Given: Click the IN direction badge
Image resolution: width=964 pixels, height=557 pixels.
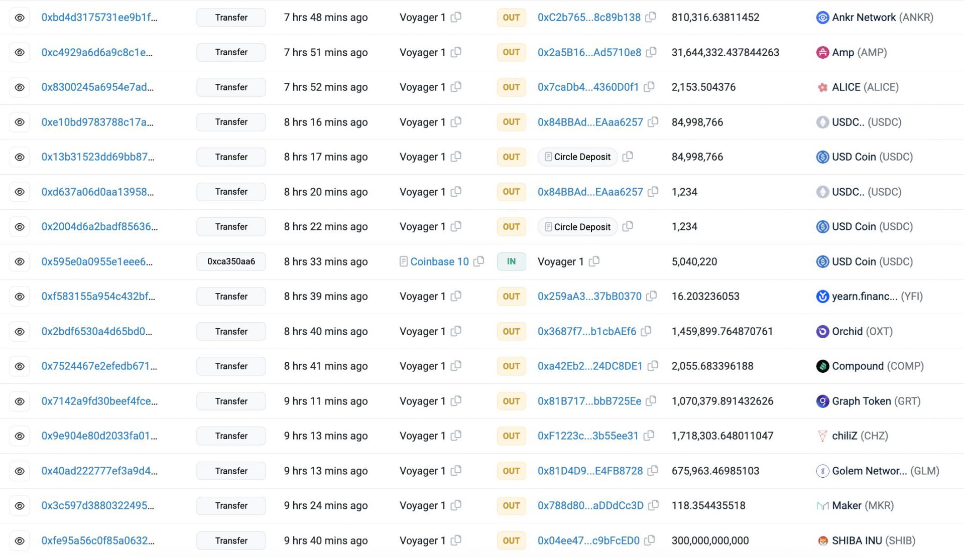Looking at the screenshot, I should coord(511,261).
